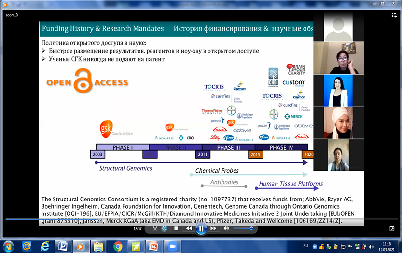Click the avatar placeholder participant tile

pyautogui.click(x=338, y=26)
